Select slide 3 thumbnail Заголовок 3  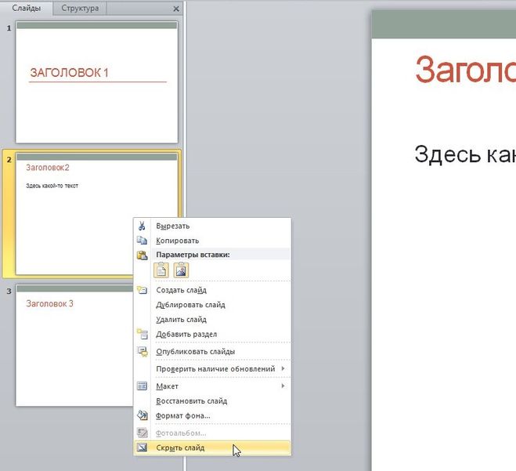point(74,345)
